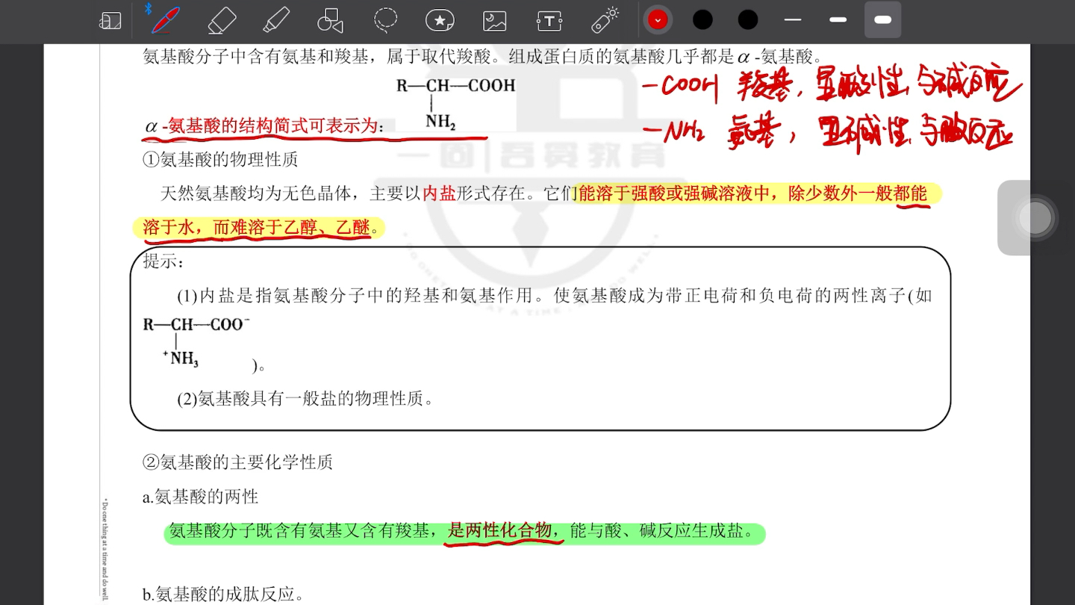The width and height of the screenshot is (1075, 605).
Task: Select the Eraser tool
Action: pos(222,20)
